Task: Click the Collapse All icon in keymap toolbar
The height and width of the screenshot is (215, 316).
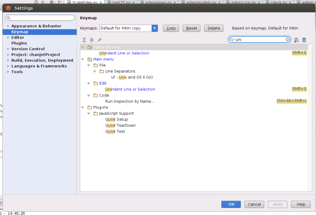Action: [92, 40]
